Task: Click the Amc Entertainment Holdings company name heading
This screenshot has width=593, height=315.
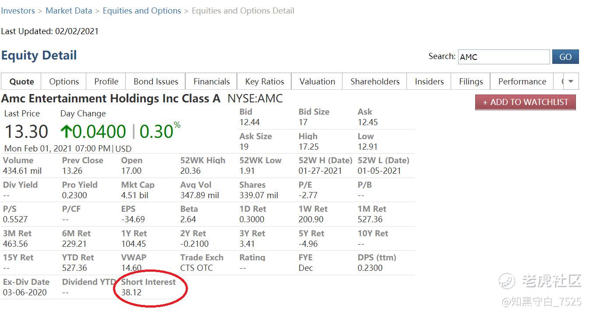Action: (111, 99)
